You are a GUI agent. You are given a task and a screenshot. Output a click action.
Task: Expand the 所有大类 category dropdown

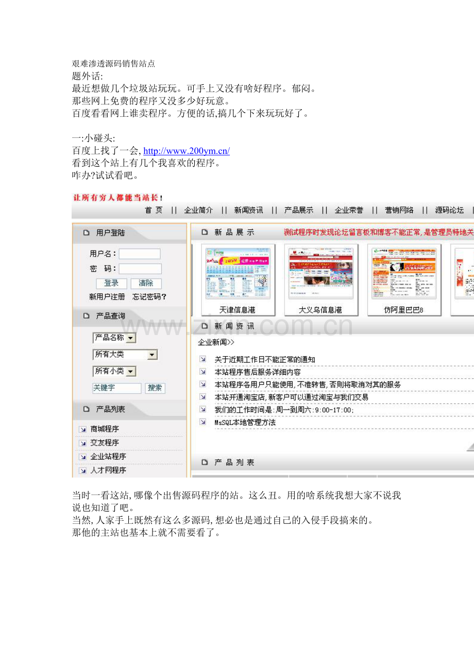click(x=152, y=355)
